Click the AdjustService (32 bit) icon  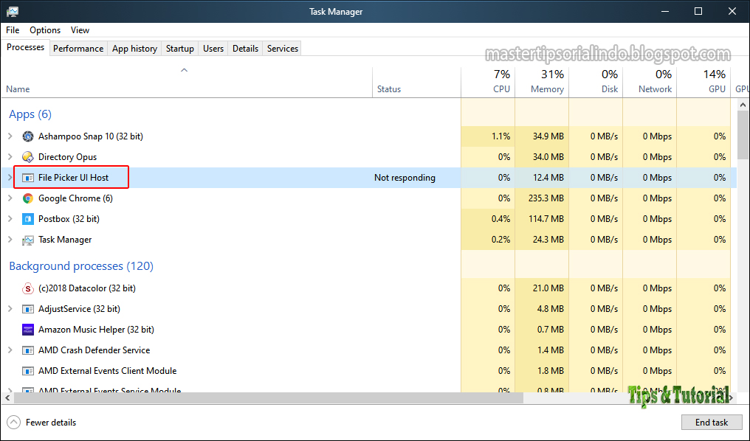(x=27, y=308)
